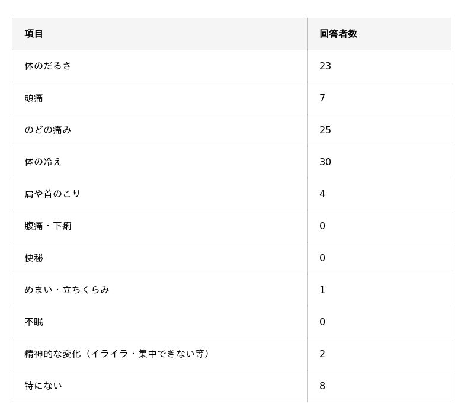
Task: Select the 不眠 row label
Action: point(34,322)
